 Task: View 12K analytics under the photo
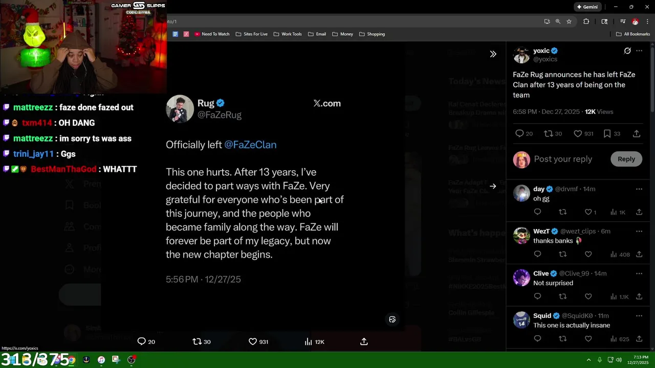point(314,341)
